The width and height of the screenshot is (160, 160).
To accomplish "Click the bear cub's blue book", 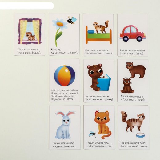I will (x=104, y=82).
